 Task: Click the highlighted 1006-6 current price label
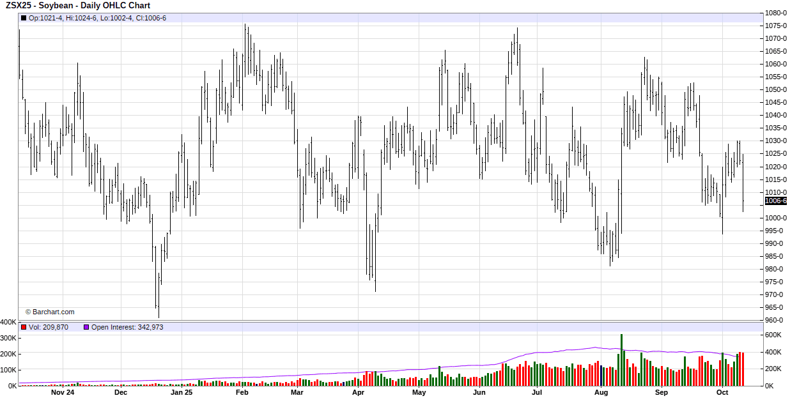(x=775, y=201)
